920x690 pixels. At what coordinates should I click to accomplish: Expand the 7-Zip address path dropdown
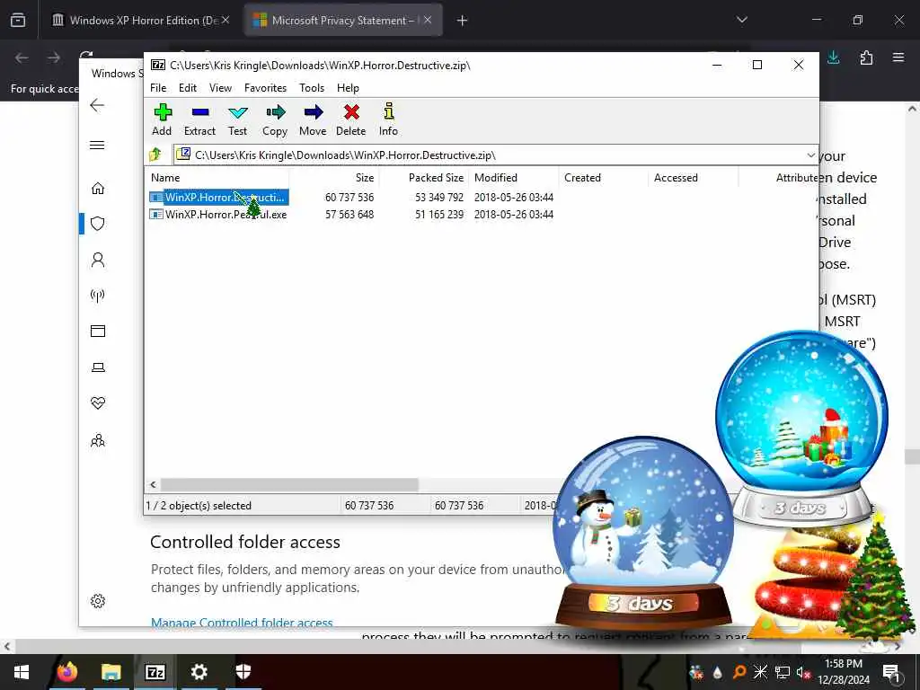pos(811,155)
